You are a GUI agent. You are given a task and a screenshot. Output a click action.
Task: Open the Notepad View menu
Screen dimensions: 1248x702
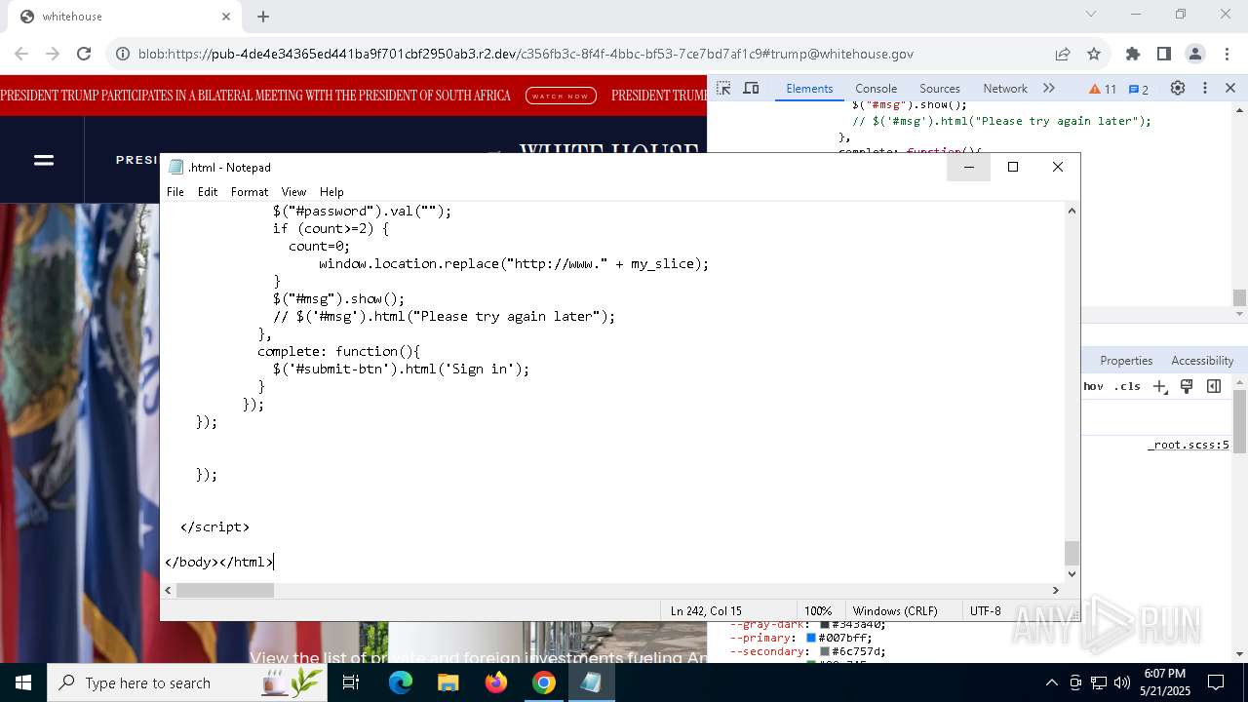(x=293, y=192)
